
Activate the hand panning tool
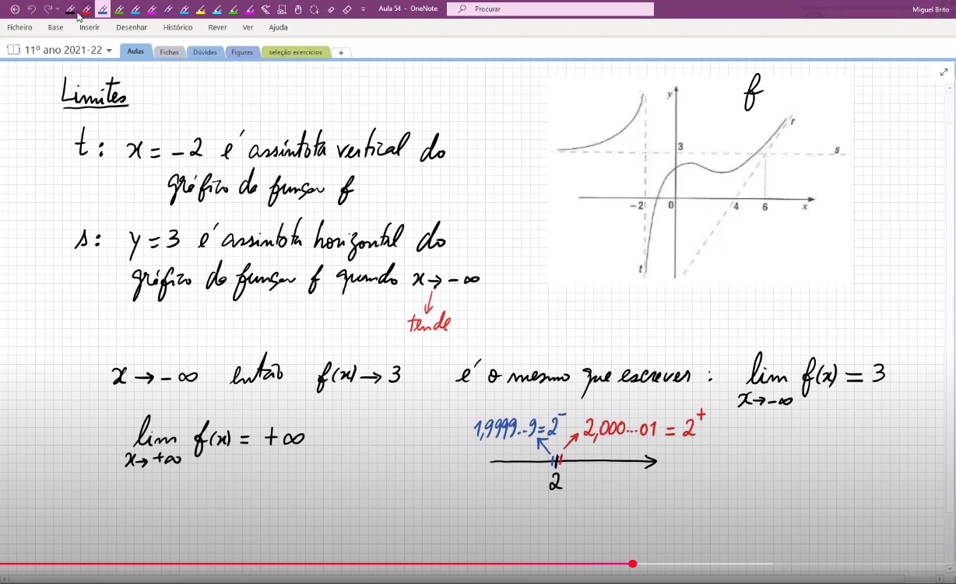[297, 9]
